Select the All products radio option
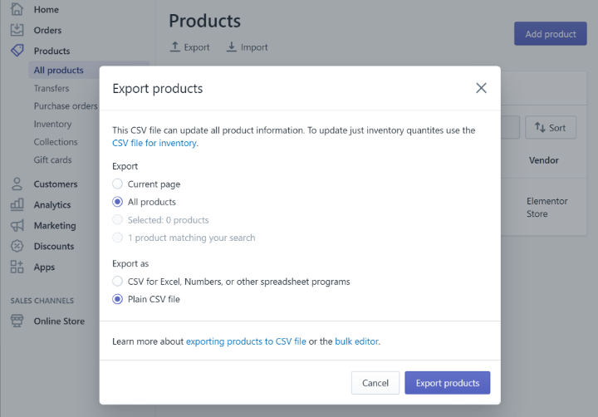598x417 pixels. coord(118,202)
